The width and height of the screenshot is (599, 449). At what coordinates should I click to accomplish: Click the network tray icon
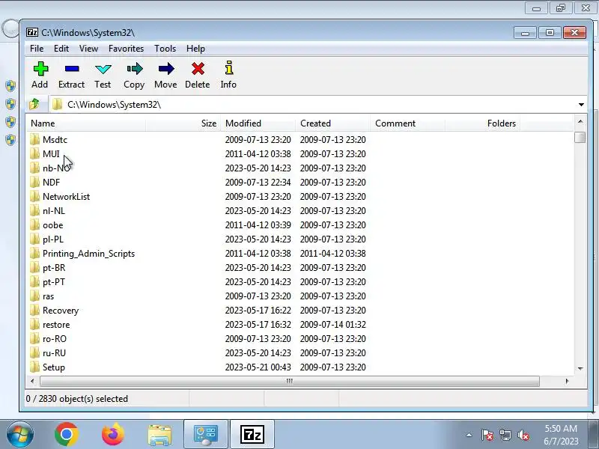[x=505, y=435]
